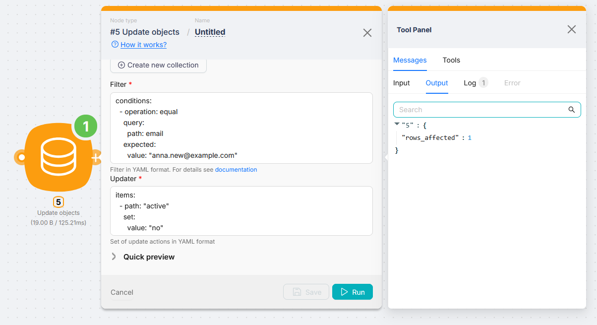Screen dimensions: 597x325
Task: Collapse the "5" object in Output tree
Action: tap(397, 124)
